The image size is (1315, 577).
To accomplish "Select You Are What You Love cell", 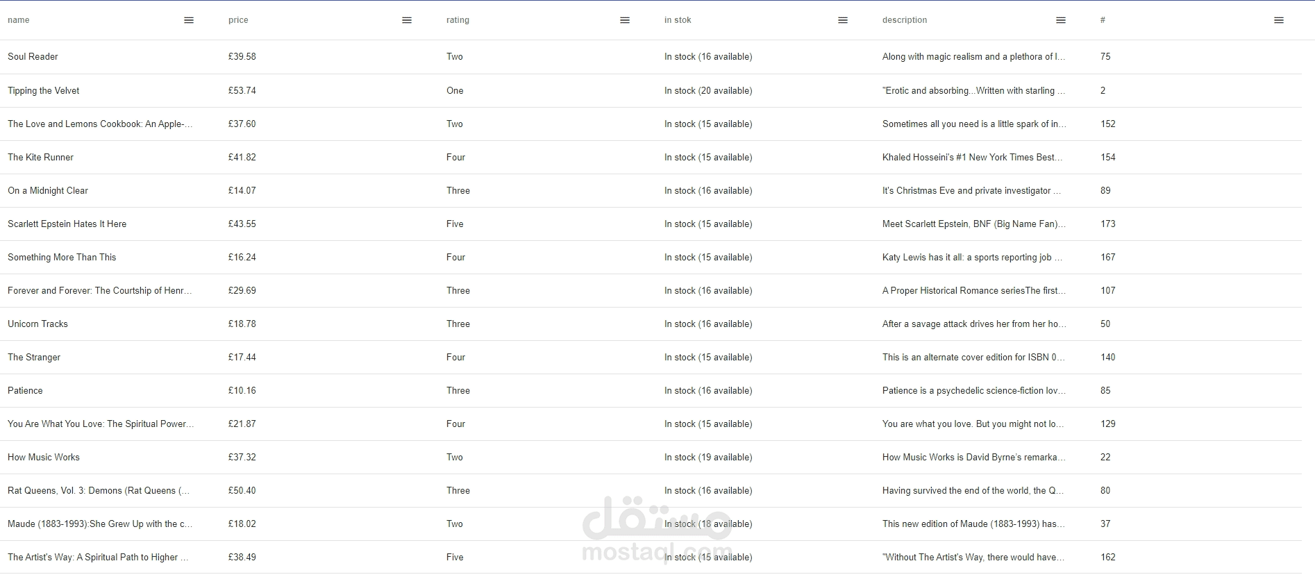I will click(x=101, y=424).
